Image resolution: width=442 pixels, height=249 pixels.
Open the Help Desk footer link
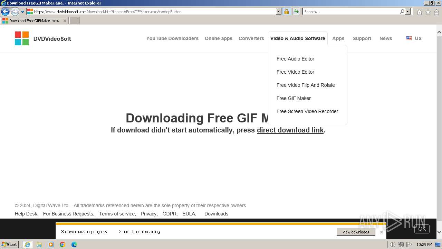[x=27, y=214]
